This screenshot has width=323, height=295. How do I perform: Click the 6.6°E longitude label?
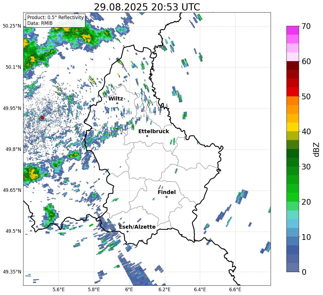[235, 290]
